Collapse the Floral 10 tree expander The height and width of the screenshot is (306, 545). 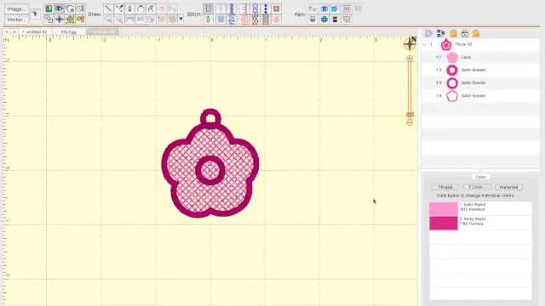click(x=424, y=44)
